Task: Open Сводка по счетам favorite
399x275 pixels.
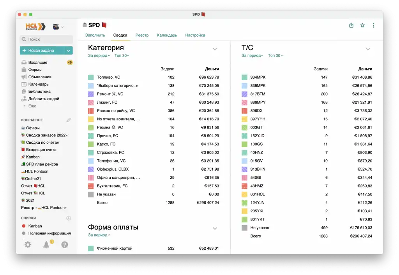Action: (40, 142)
